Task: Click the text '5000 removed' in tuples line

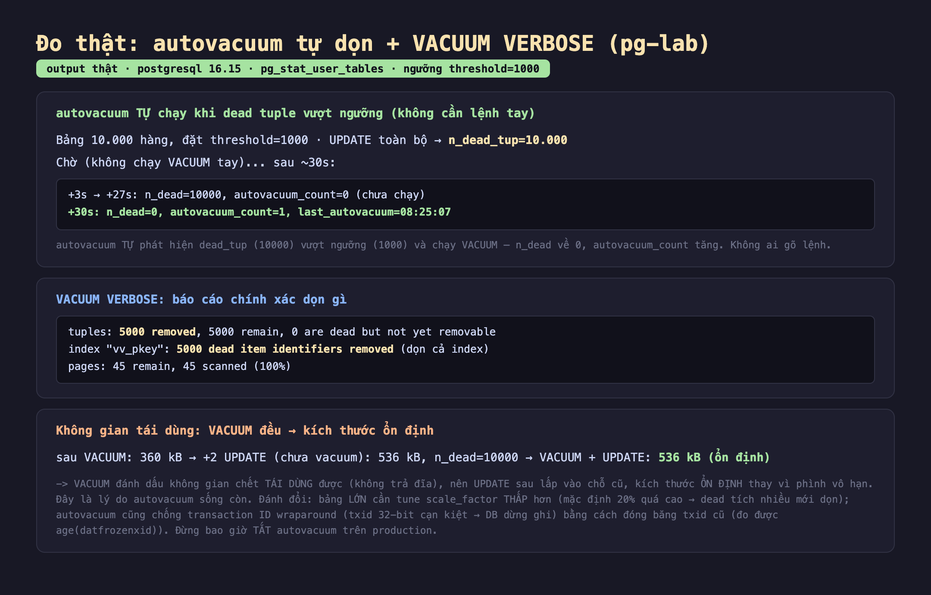Action: coord(157,332)
